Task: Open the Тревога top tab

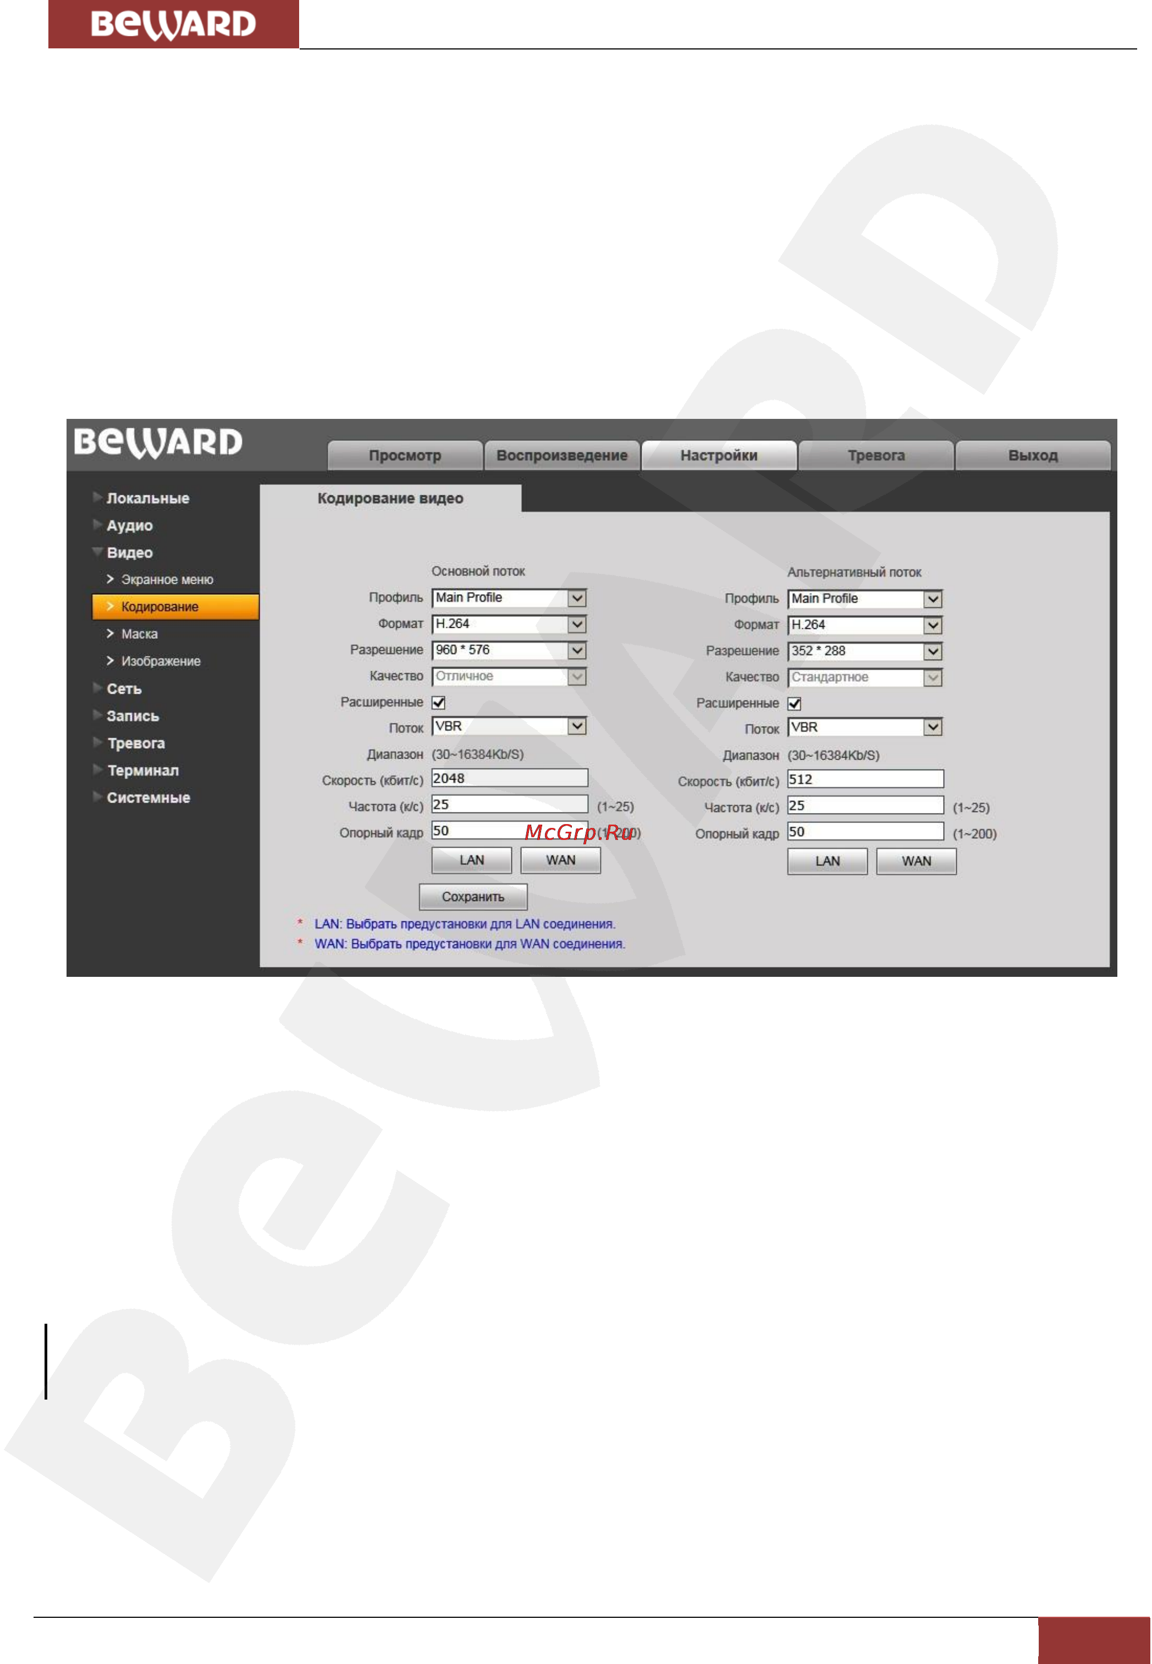Action: (x=877, y=455)
